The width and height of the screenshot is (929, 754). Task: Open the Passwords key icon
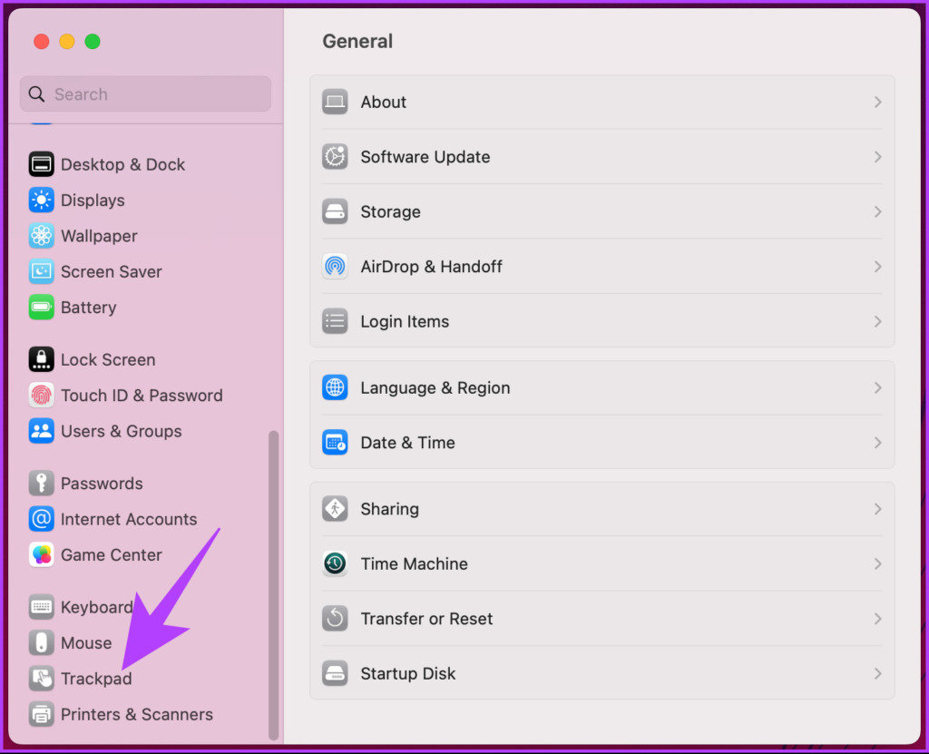42,483
